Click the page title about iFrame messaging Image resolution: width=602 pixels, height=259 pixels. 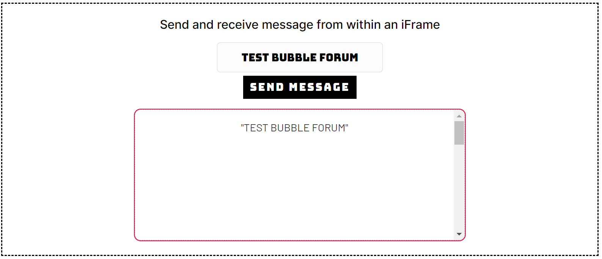(300, 24)
